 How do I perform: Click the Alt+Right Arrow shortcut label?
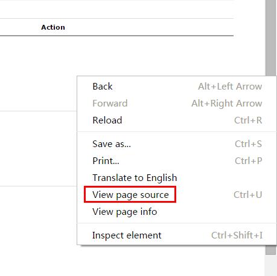[227, 103]
